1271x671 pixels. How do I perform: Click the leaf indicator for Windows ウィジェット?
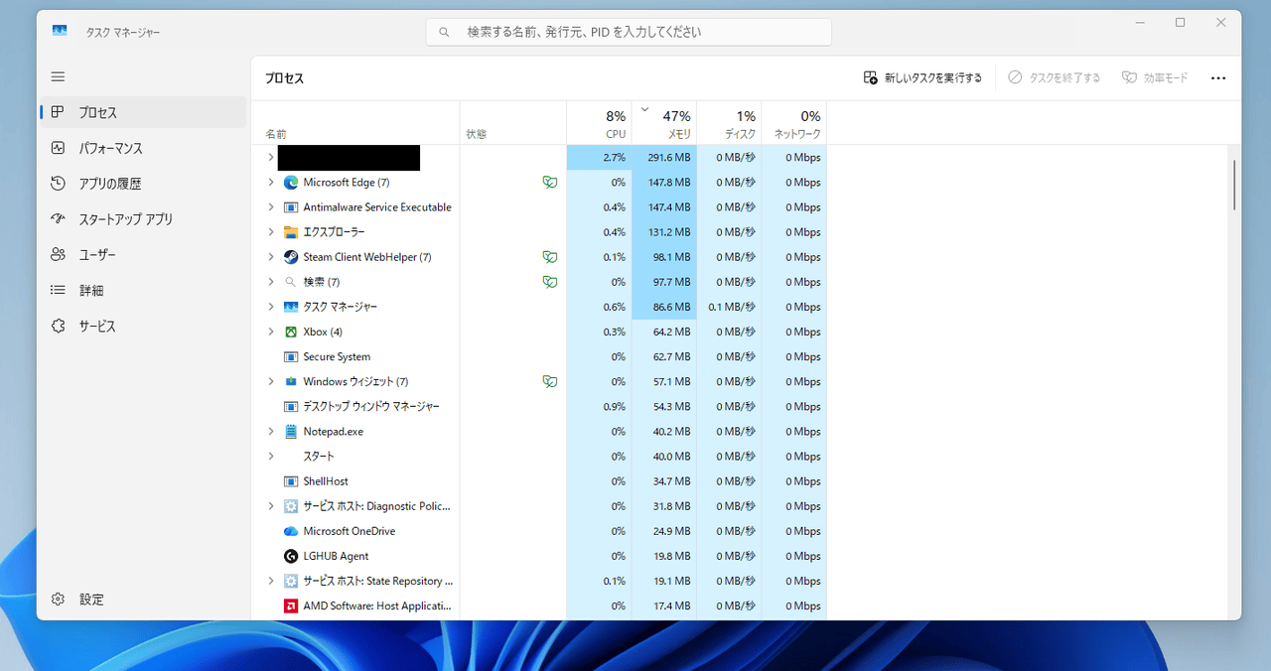coord(550,380)
